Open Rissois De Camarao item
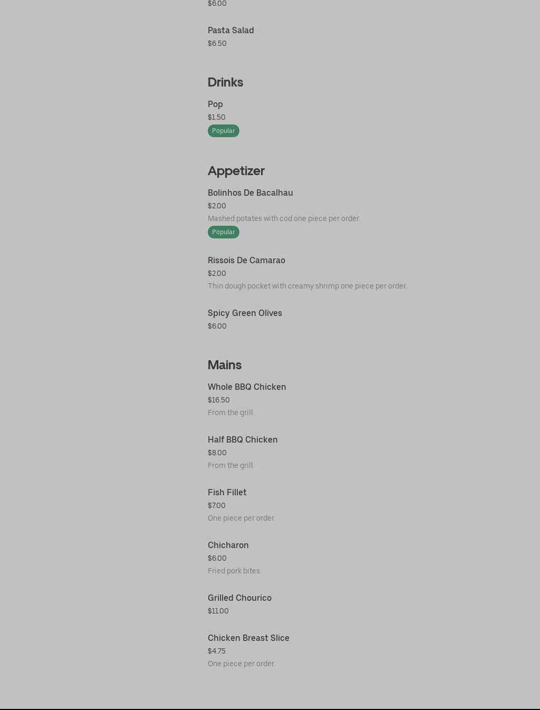This screenshot has width=540, height=710. click(x=246, y=261)
